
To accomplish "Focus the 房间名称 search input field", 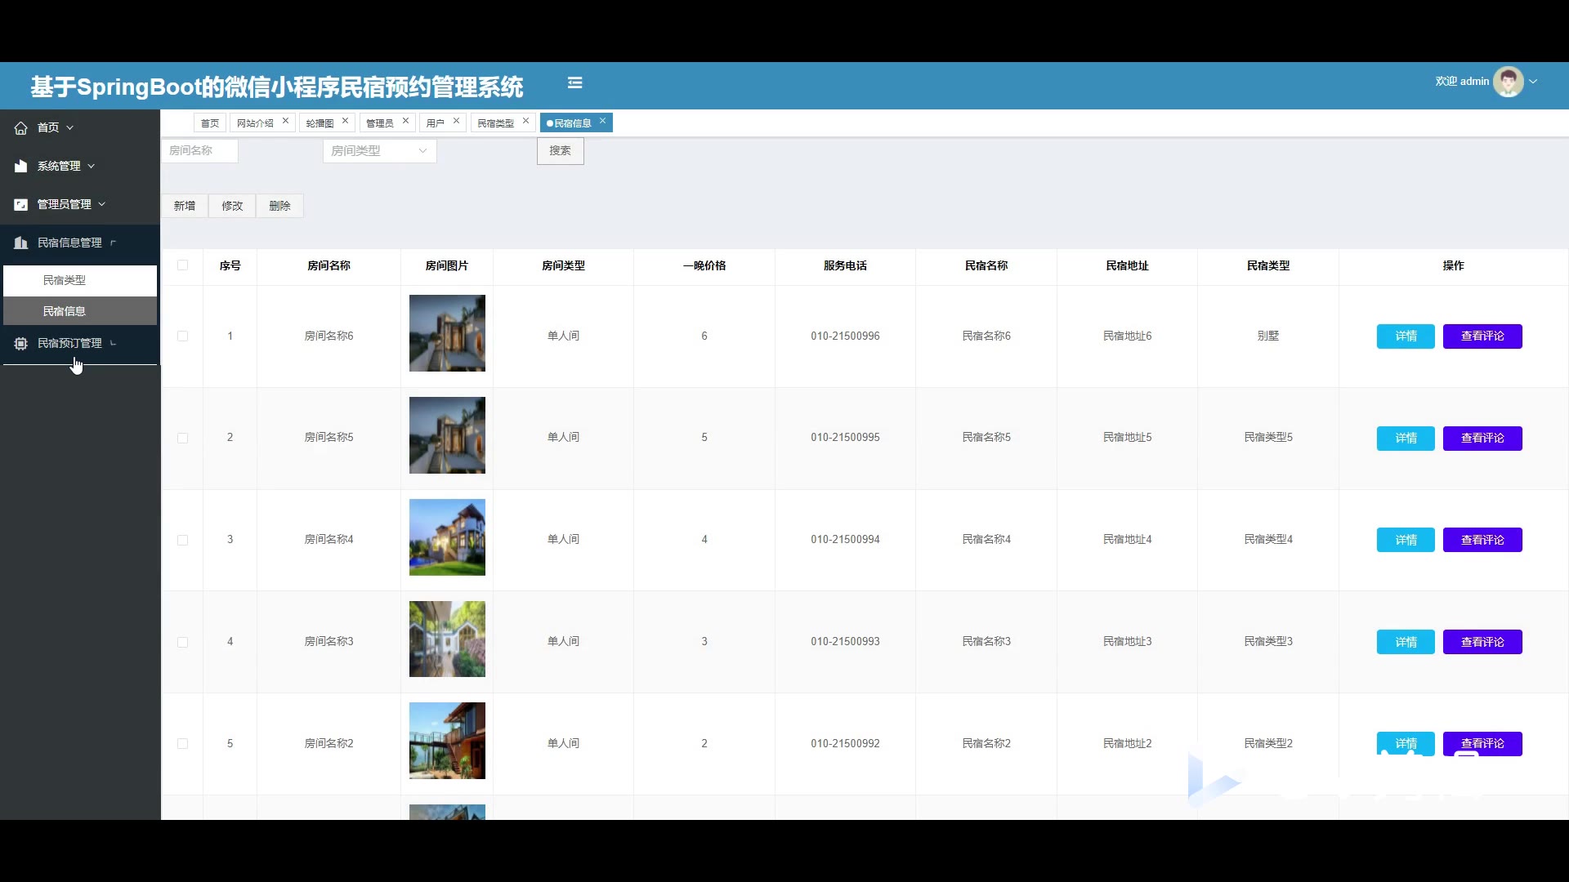I will (x=199, y=151).
